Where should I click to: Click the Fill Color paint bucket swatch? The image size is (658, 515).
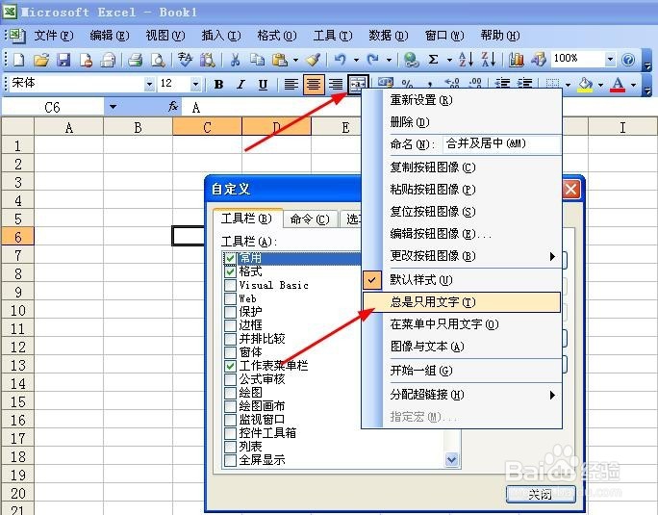point(586,85)
